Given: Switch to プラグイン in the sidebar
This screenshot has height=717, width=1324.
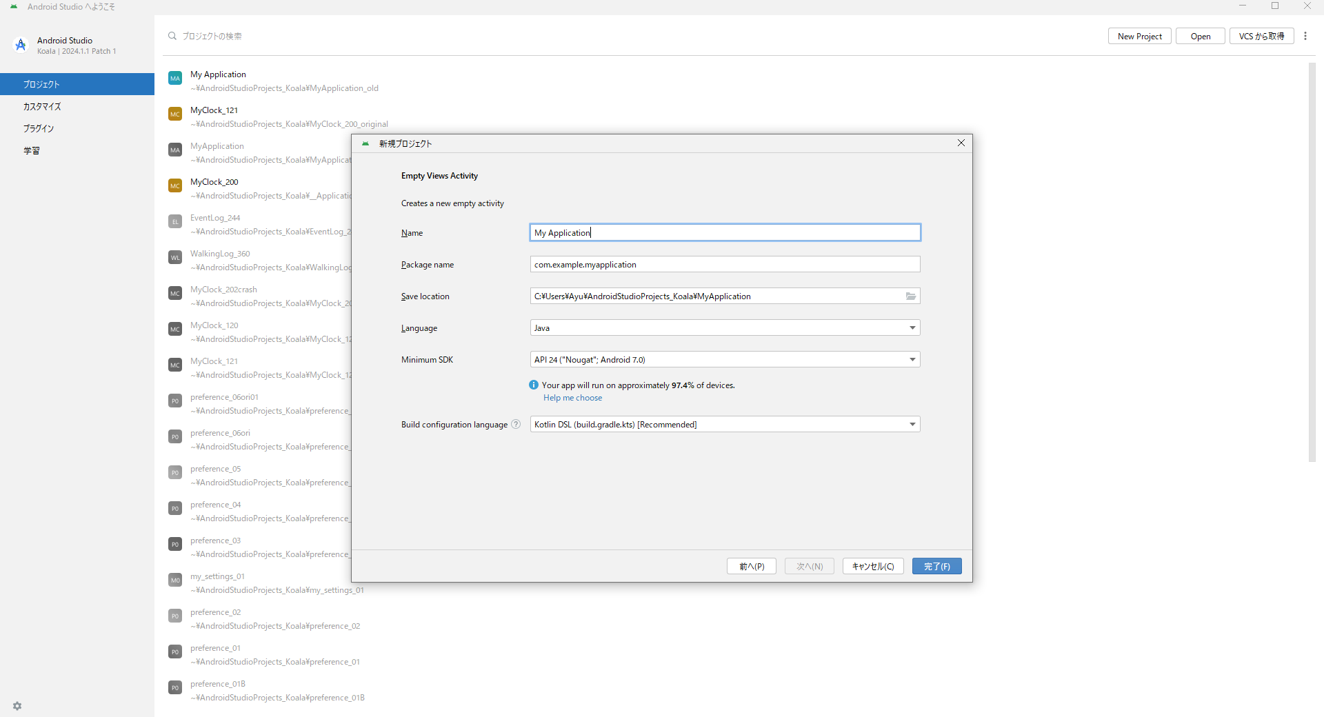Looking at the screenshot, I should click(39, 129).
